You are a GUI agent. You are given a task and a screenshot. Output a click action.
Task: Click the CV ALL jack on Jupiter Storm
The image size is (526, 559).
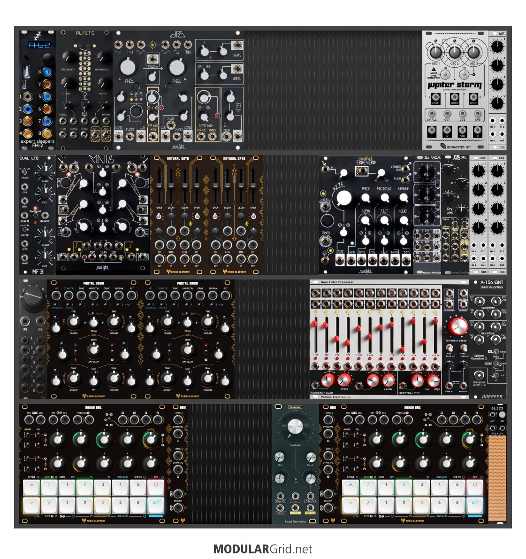tap(431, 114)
